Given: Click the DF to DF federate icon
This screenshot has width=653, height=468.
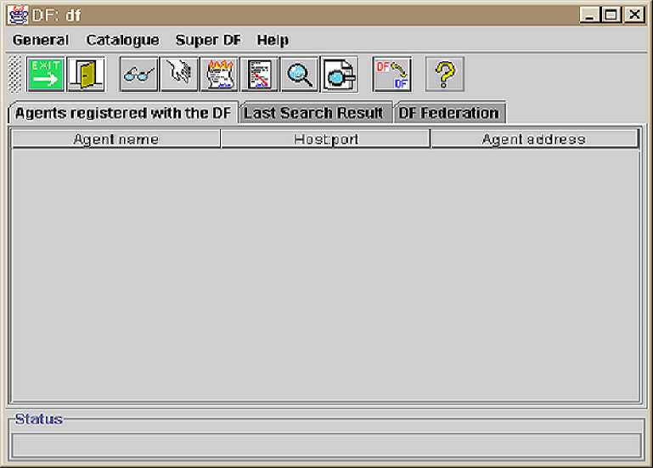Looking at the screenshot, I should coord(392,75).
